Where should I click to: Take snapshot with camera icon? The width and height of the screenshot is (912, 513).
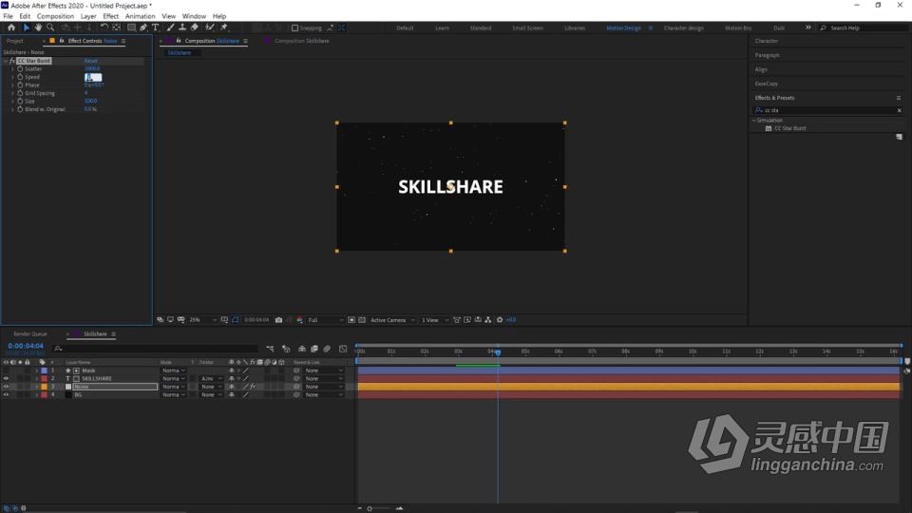pyautogui.click(x=278, y=320)
